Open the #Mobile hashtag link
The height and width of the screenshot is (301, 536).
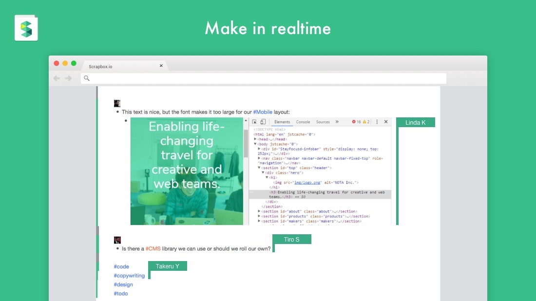tap(263, 112)
